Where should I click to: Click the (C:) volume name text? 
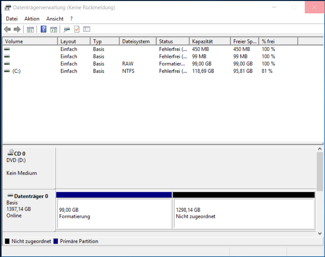point(16,71)
